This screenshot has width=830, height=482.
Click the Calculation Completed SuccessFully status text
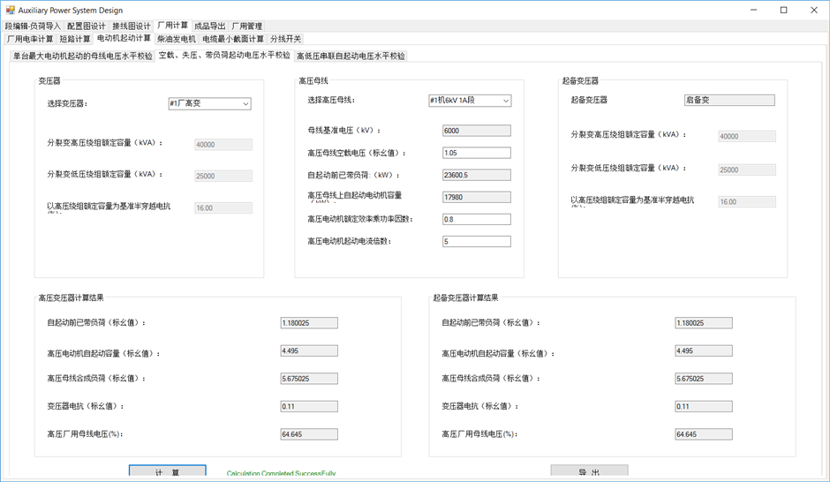coord(281,473)
